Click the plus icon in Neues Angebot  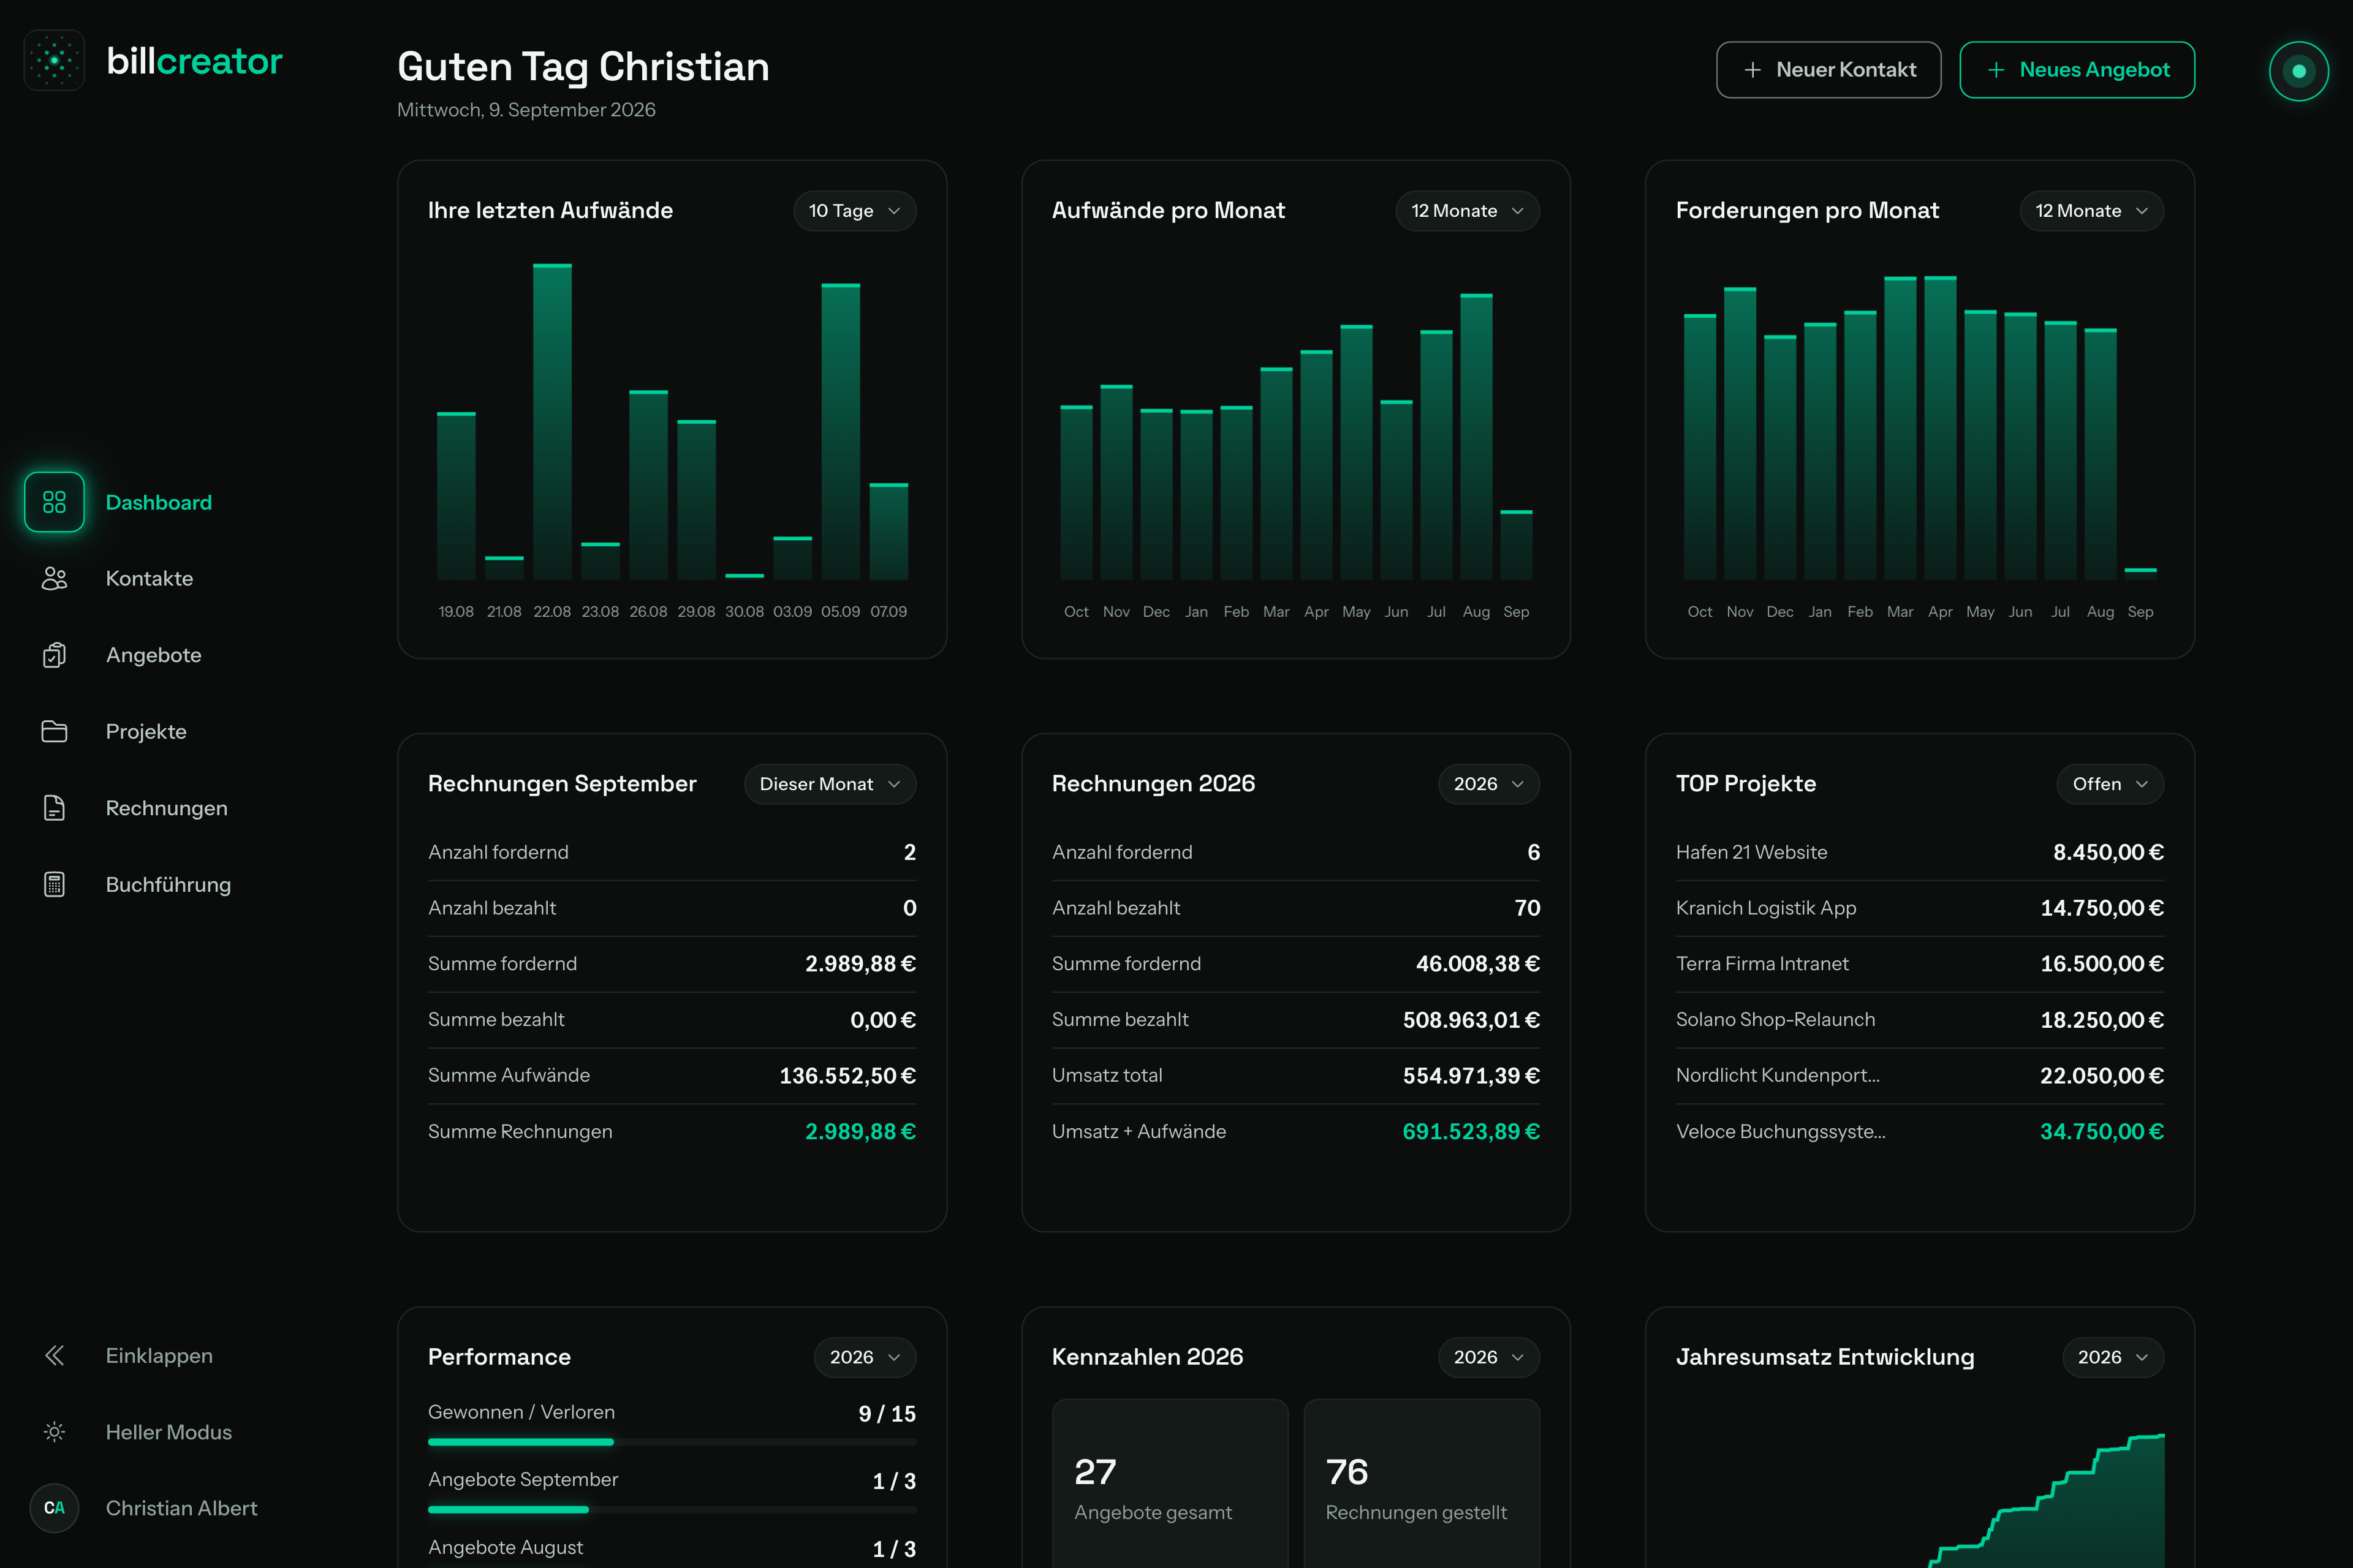(1996, 70)
